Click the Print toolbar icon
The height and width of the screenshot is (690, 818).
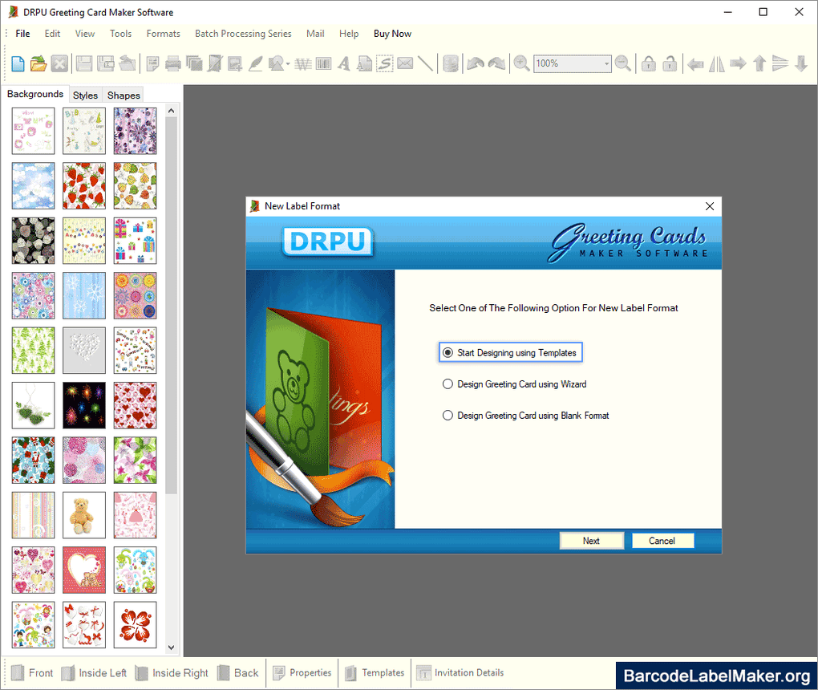point(172,63)
